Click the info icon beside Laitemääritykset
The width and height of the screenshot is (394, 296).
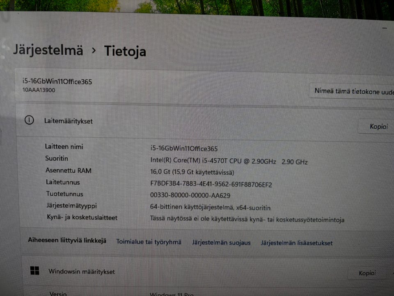tap(29, 120)
